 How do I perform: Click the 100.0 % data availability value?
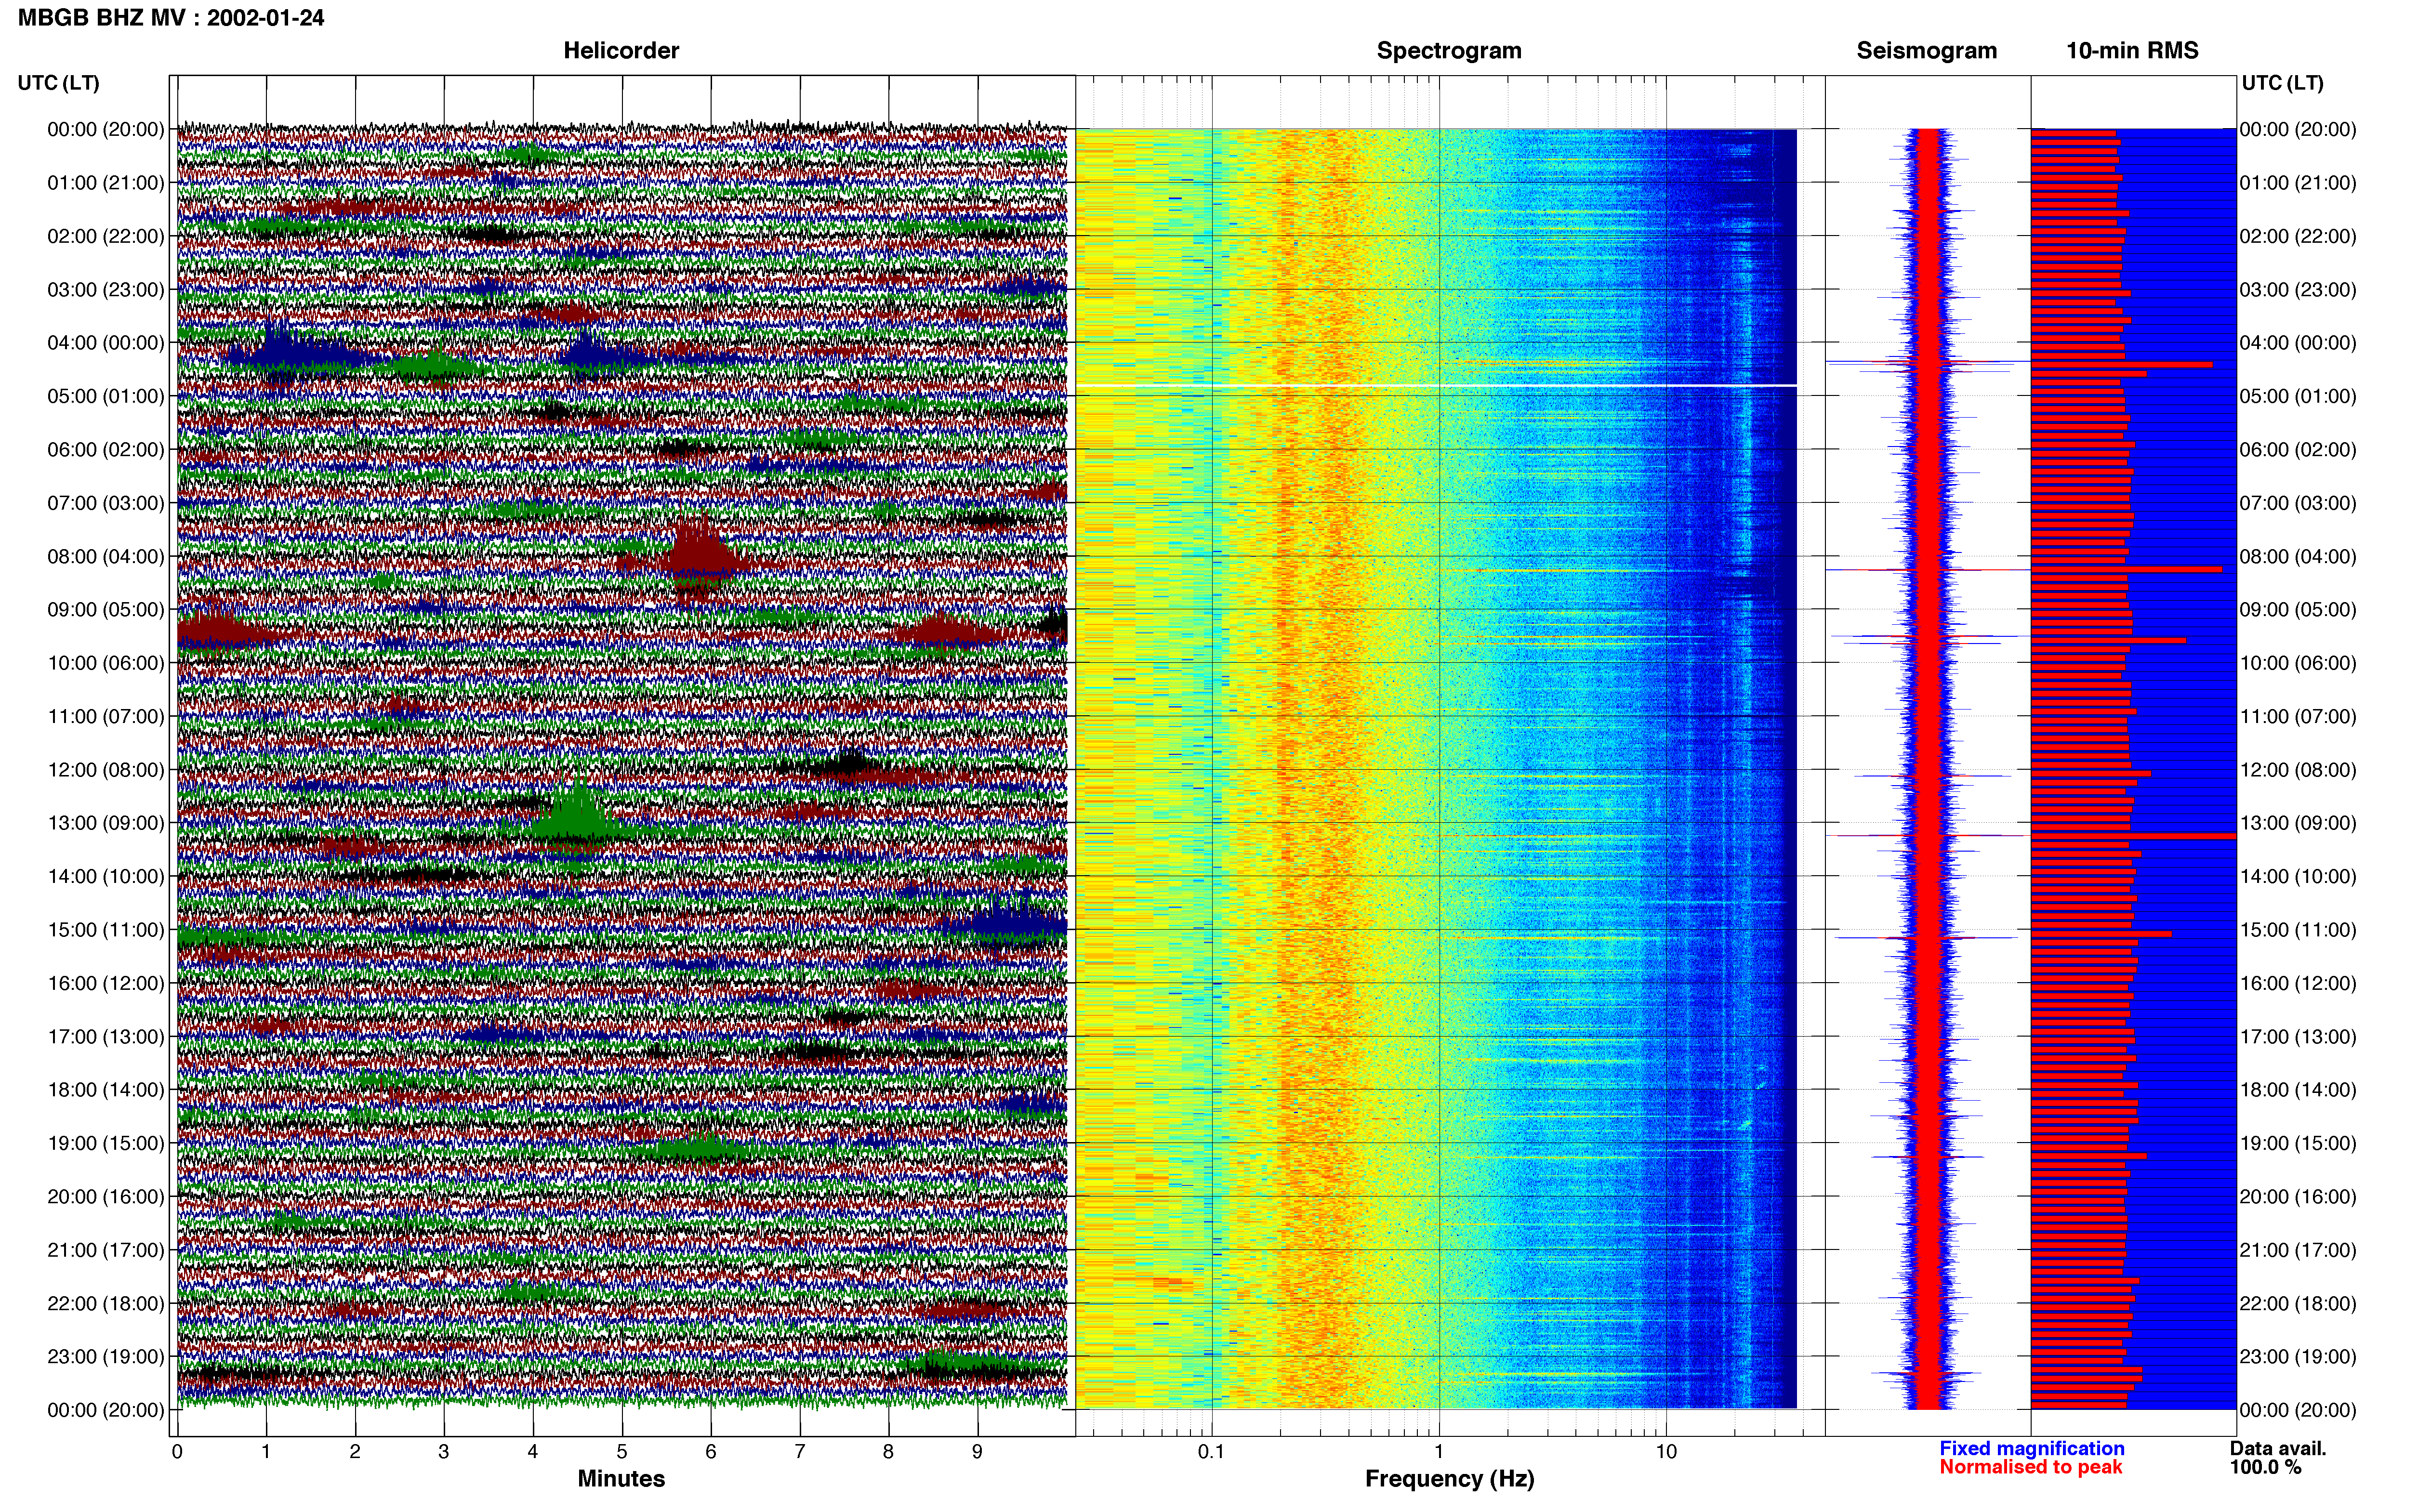click(x=2265, y=1467)
